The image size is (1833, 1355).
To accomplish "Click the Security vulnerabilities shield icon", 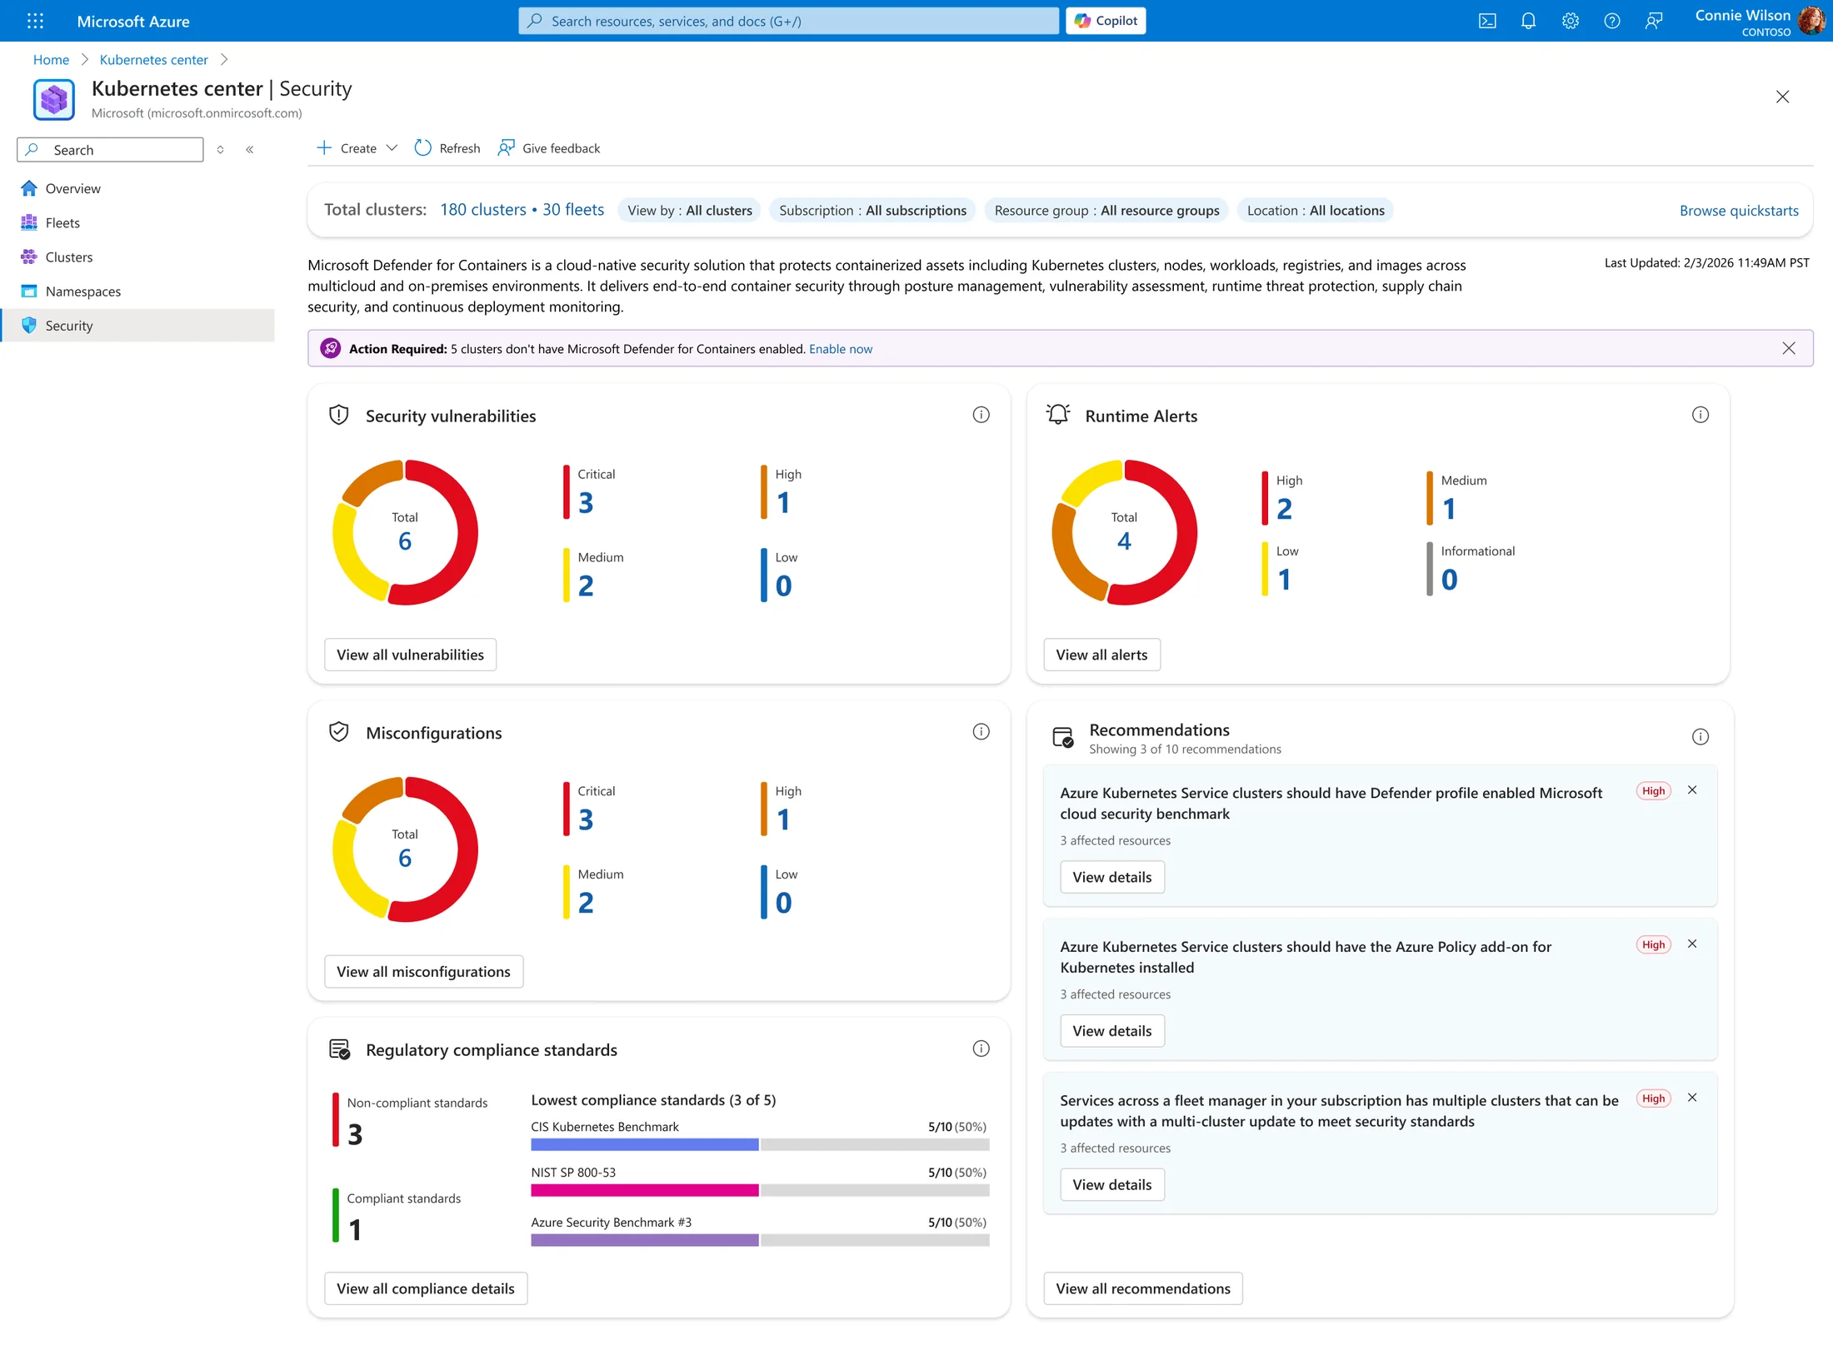I will [x=338, y=415].
